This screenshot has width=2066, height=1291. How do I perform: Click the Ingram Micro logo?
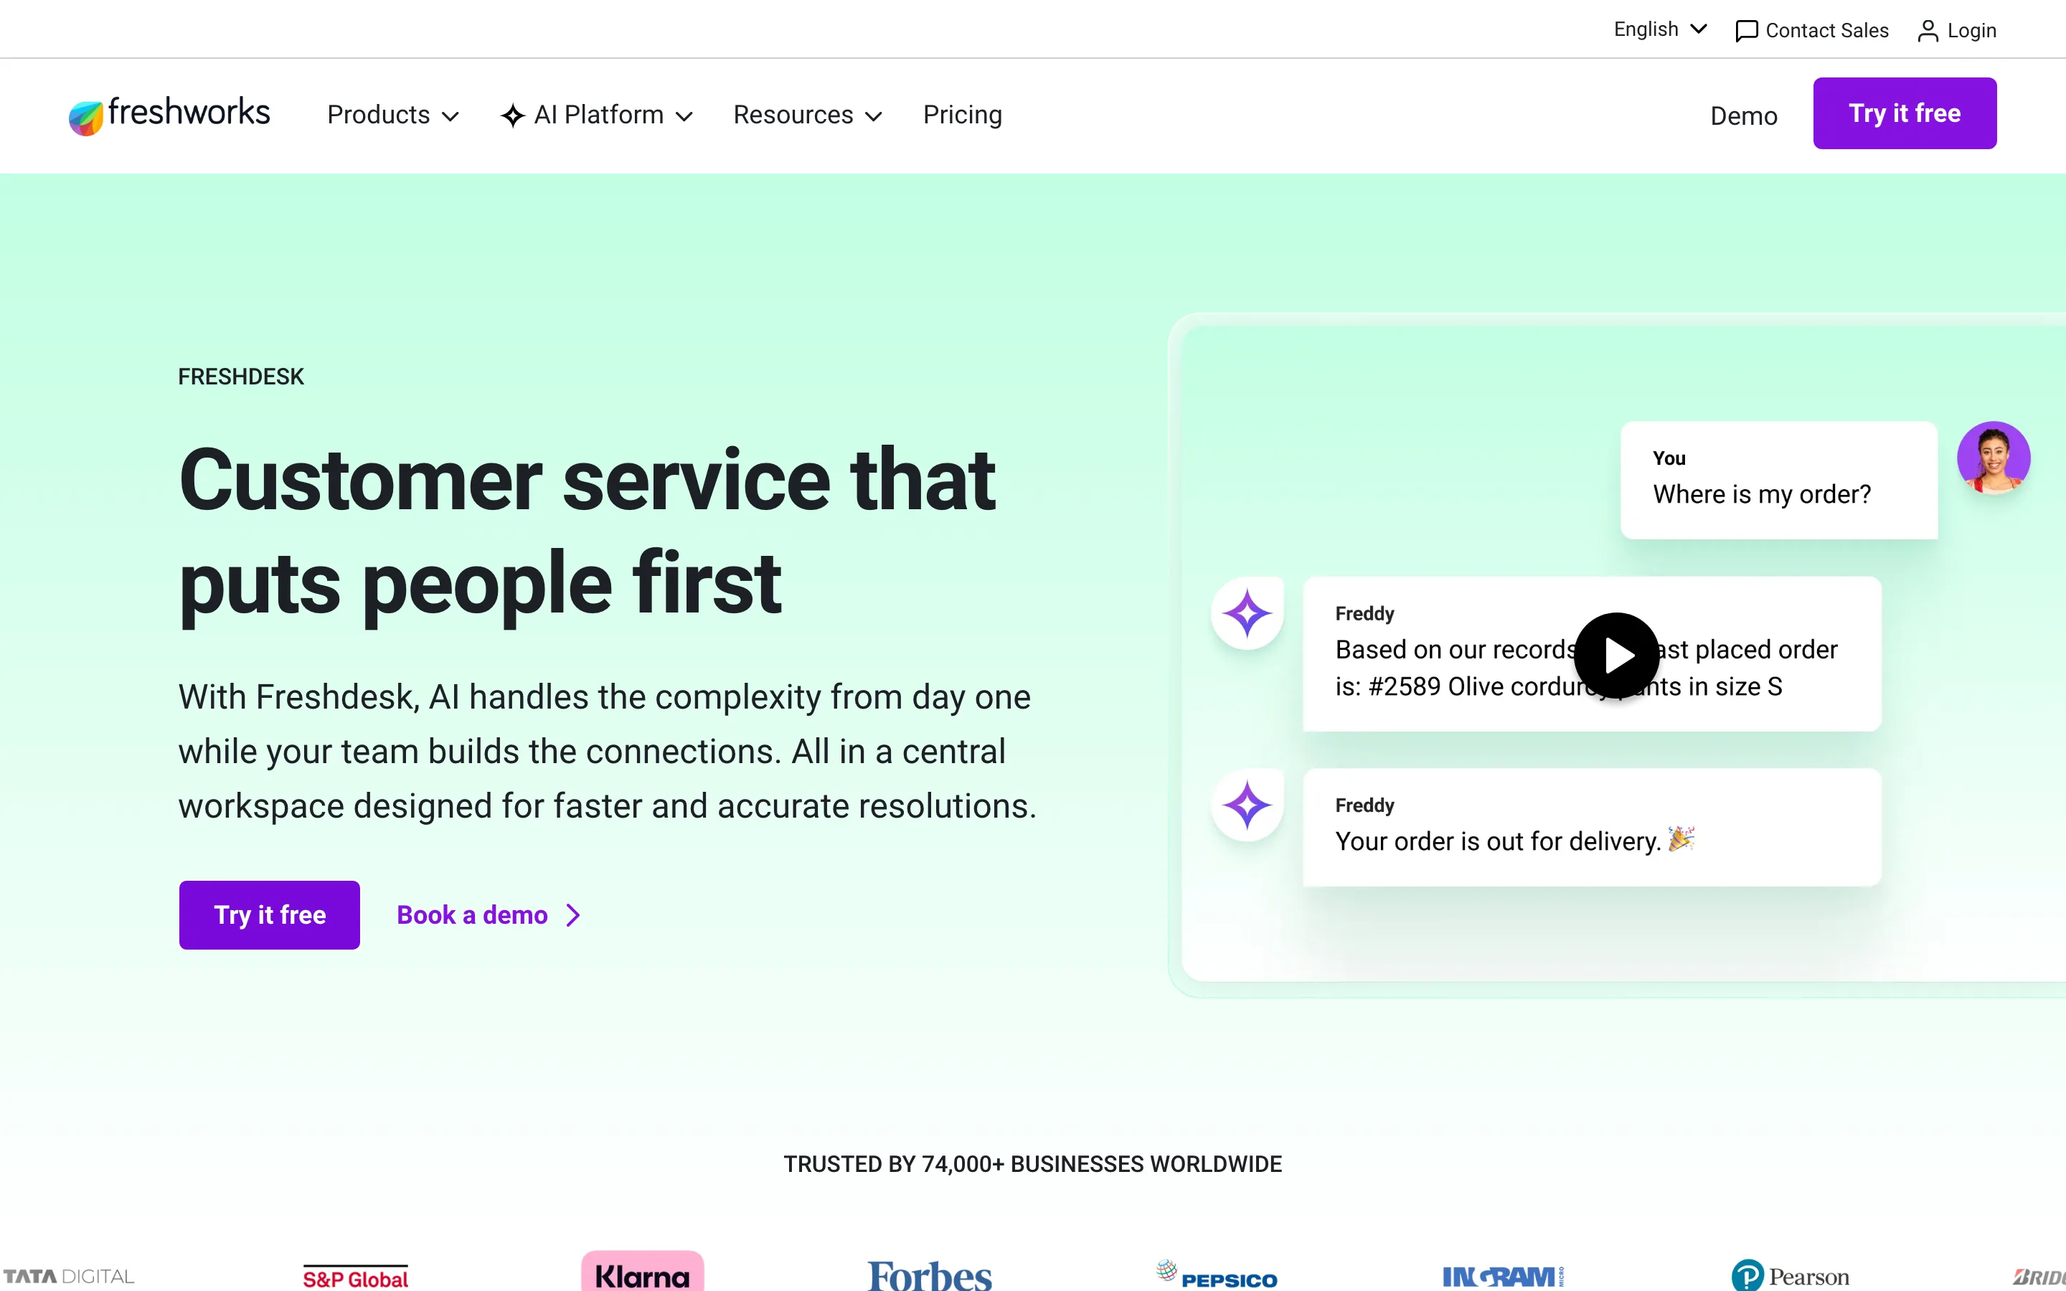coord(1504,1277)
